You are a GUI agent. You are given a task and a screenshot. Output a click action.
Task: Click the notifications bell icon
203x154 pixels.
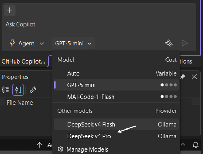196,145
